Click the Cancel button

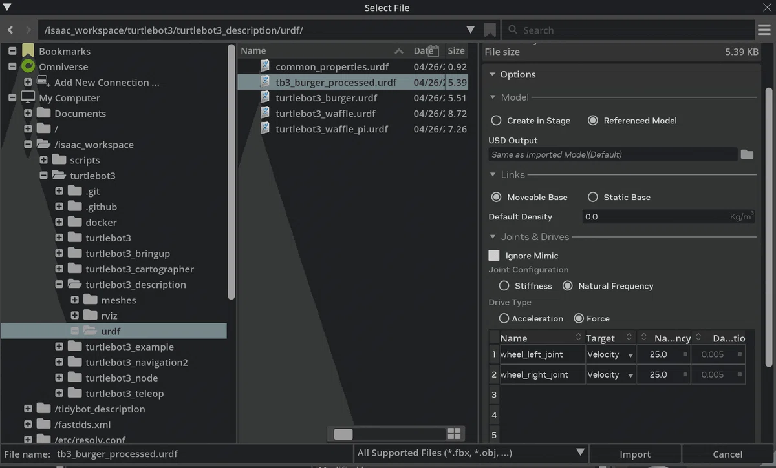pos(727,454)
